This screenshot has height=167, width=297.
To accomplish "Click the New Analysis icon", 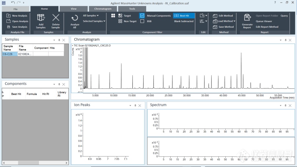I will click(8, 16).
